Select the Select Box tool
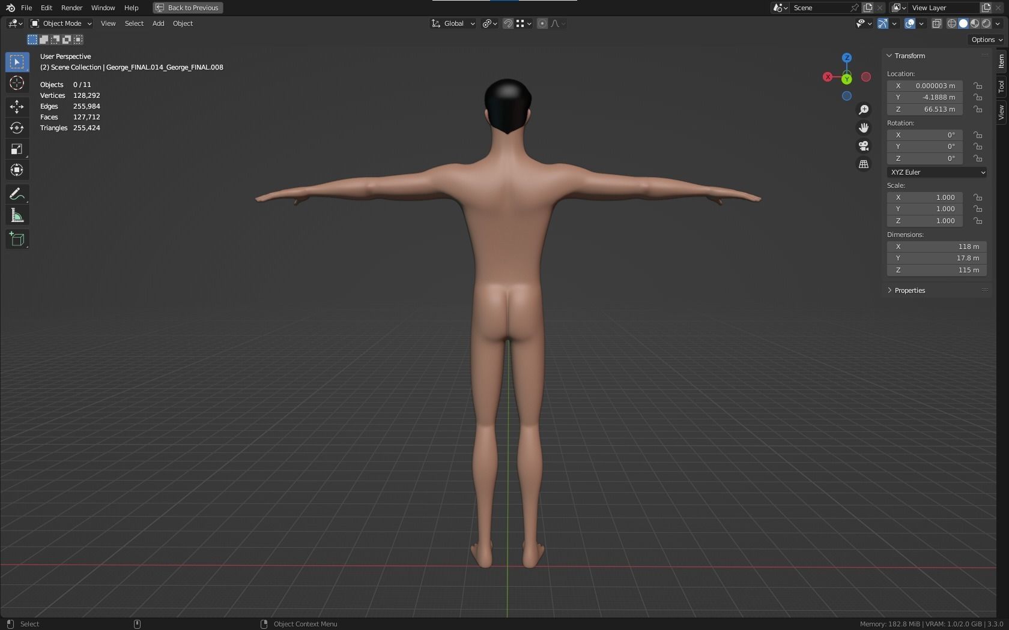The height and width of the screenshot is (630, 1009). [17, 62]
